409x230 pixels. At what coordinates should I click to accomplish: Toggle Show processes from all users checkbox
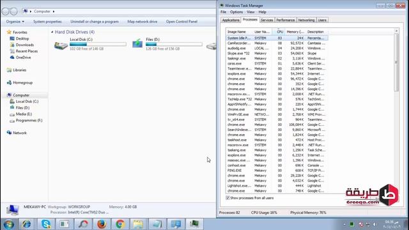228,198
